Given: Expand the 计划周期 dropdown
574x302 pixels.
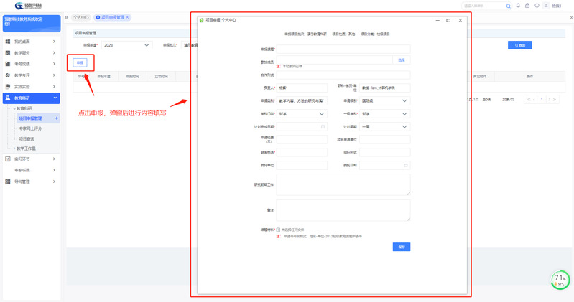Looking at the screenshot, I should pyautogui.click(x=384, y=126).
